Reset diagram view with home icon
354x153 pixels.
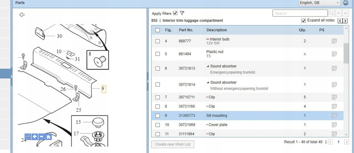(x=48, y=137)
